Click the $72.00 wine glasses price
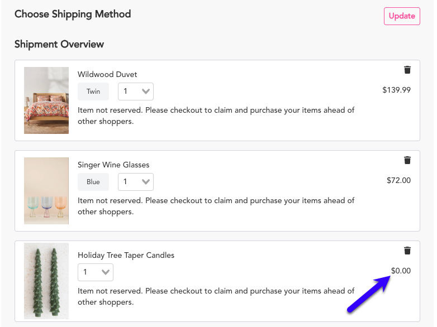 398,180
